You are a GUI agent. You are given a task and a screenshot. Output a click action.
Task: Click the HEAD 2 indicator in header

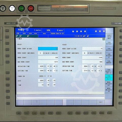click(21, 30)
